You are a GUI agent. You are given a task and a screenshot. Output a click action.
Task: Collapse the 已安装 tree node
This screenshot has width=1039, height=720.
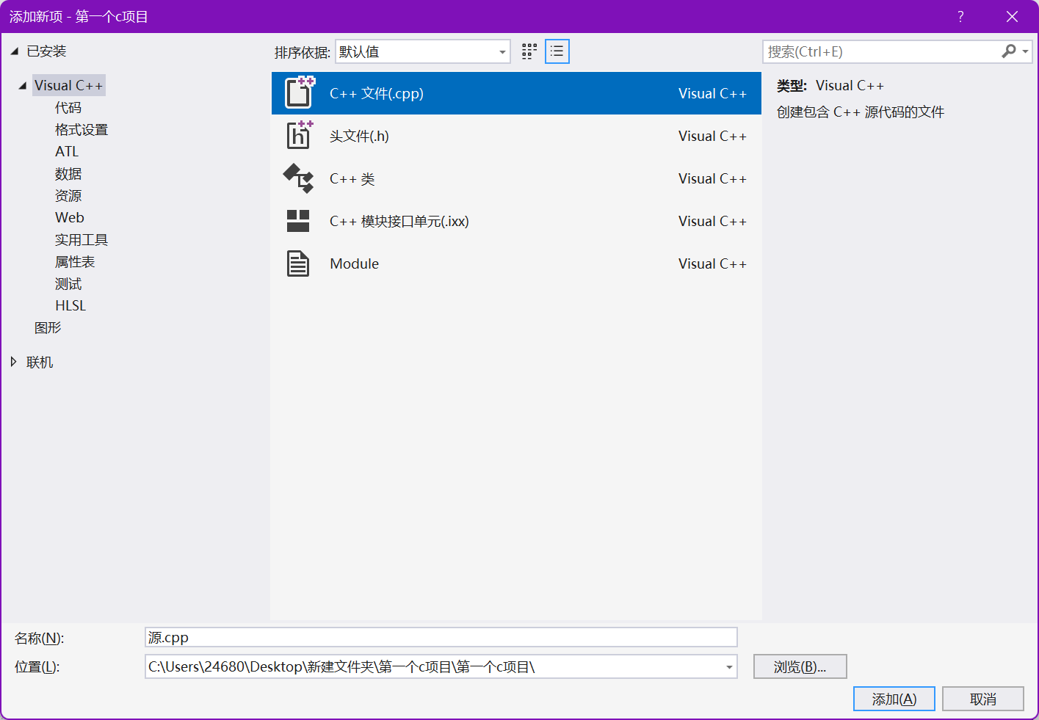pos(14,51)
